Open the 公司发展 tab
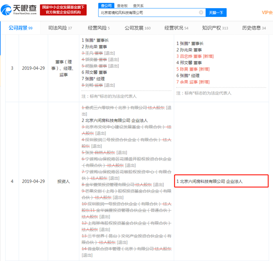 pyautogui.click(x=137, y=28)
